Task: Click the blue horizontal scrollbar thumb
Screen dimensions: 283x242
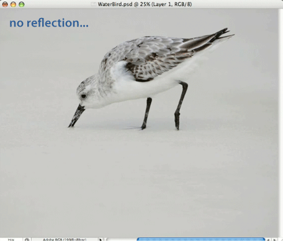Action: click(201, 240)
